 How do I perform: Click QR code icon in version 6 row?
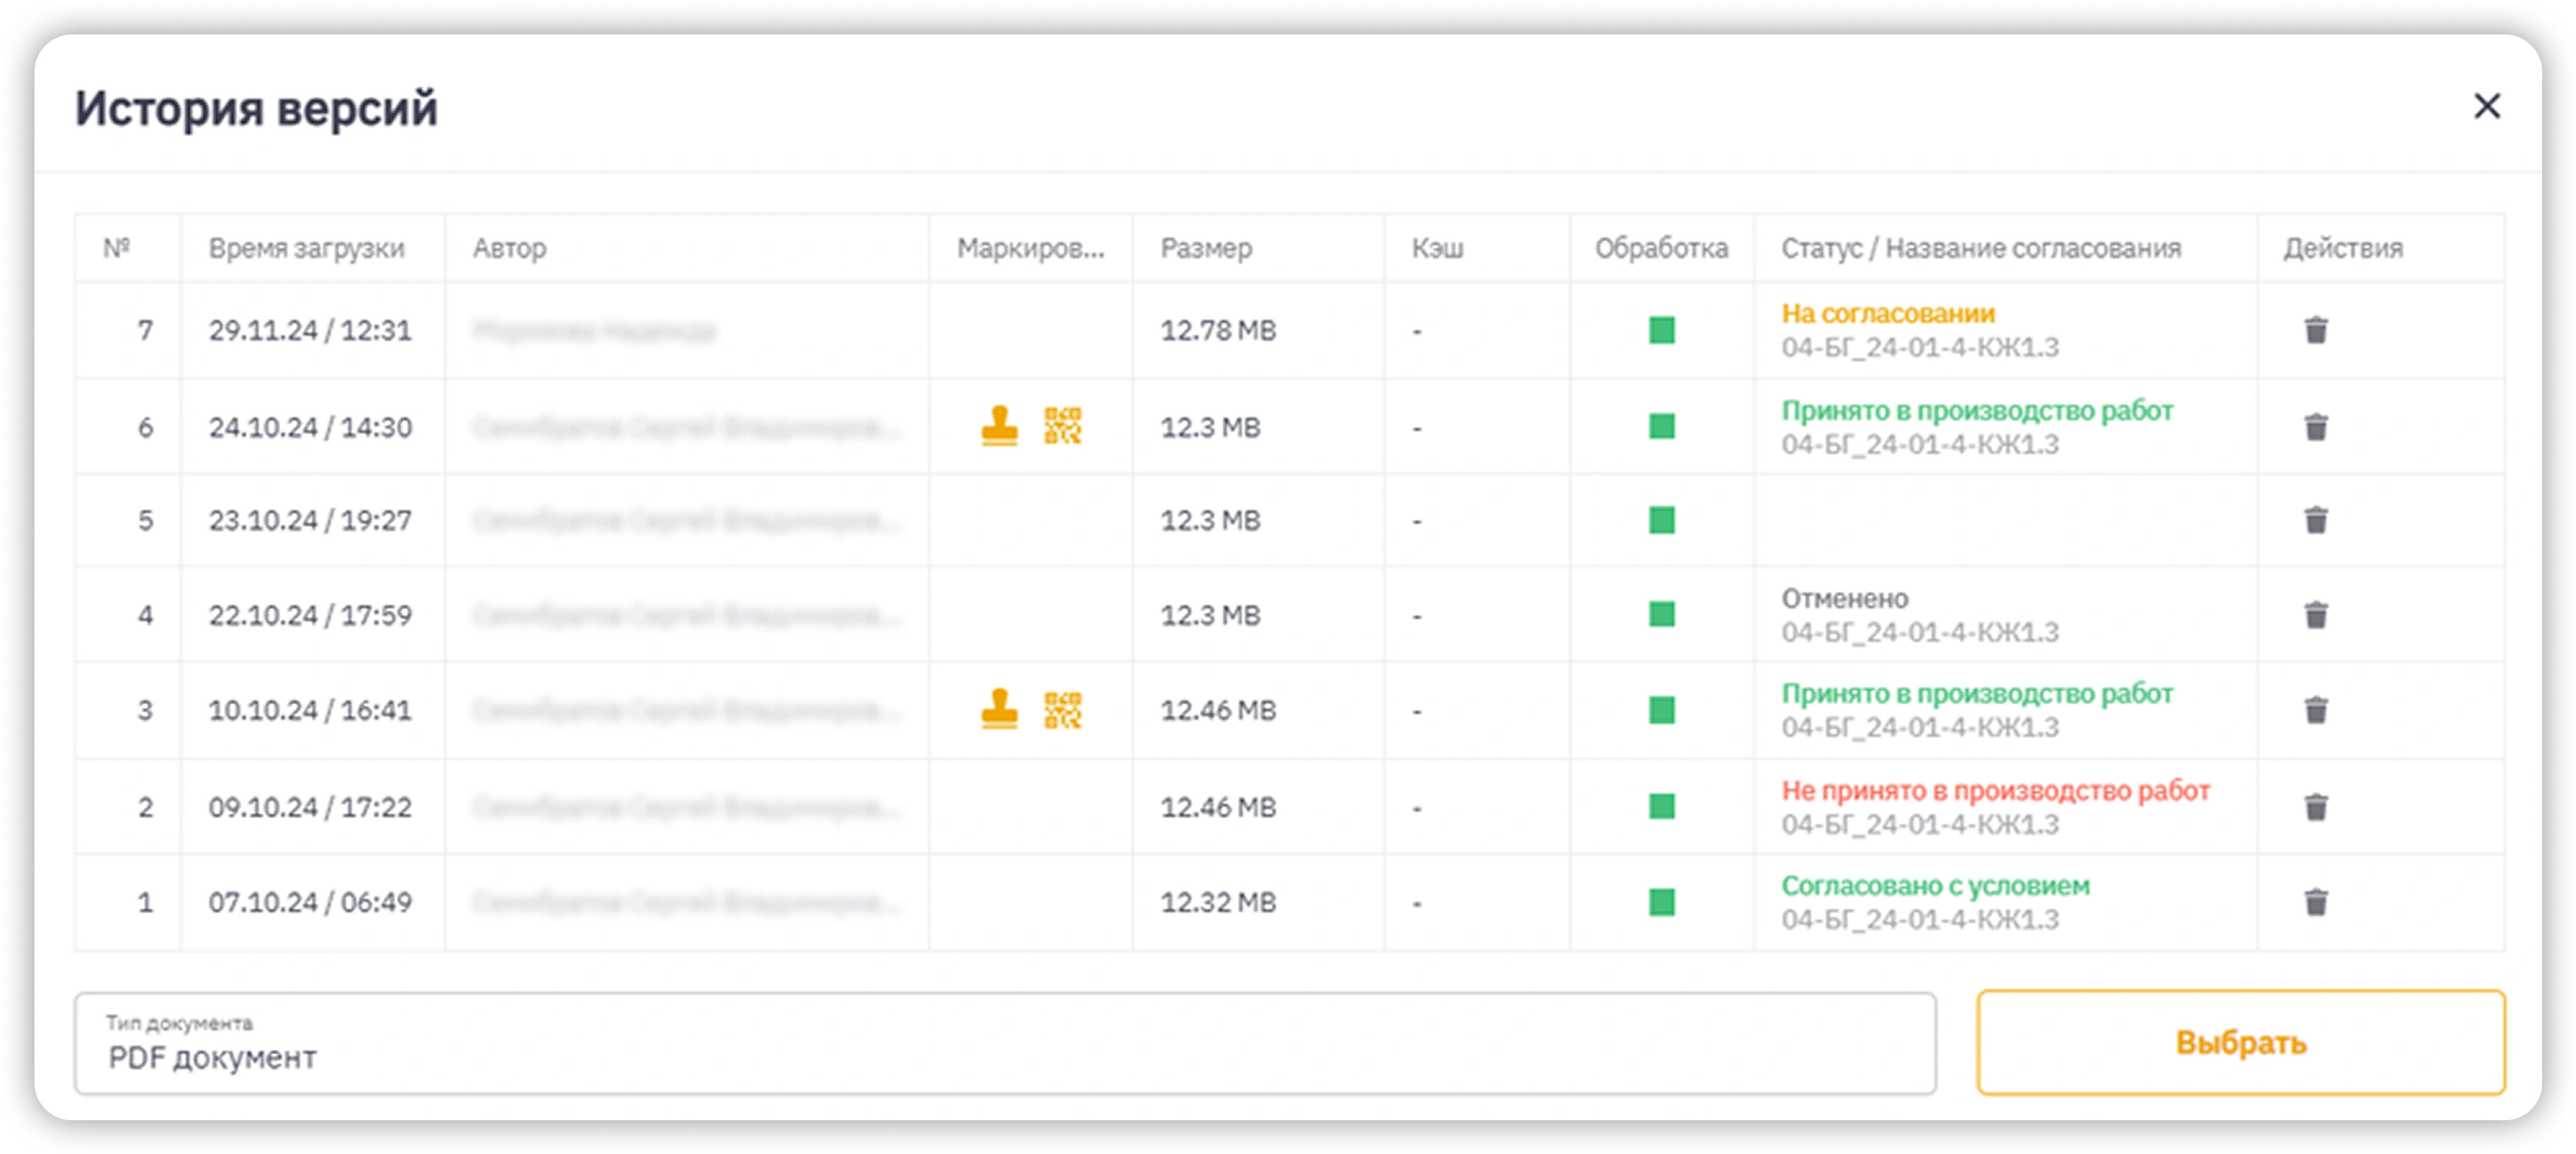(x=1062, y=426)
